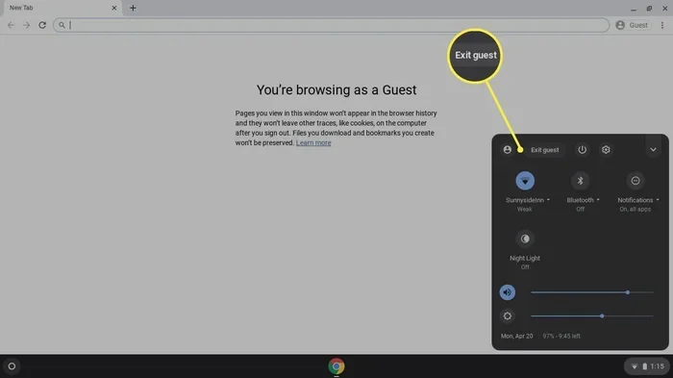Open the Chrome three-dot menu
The width and height of the screenshot is (673, 378).
pos(662,25)
